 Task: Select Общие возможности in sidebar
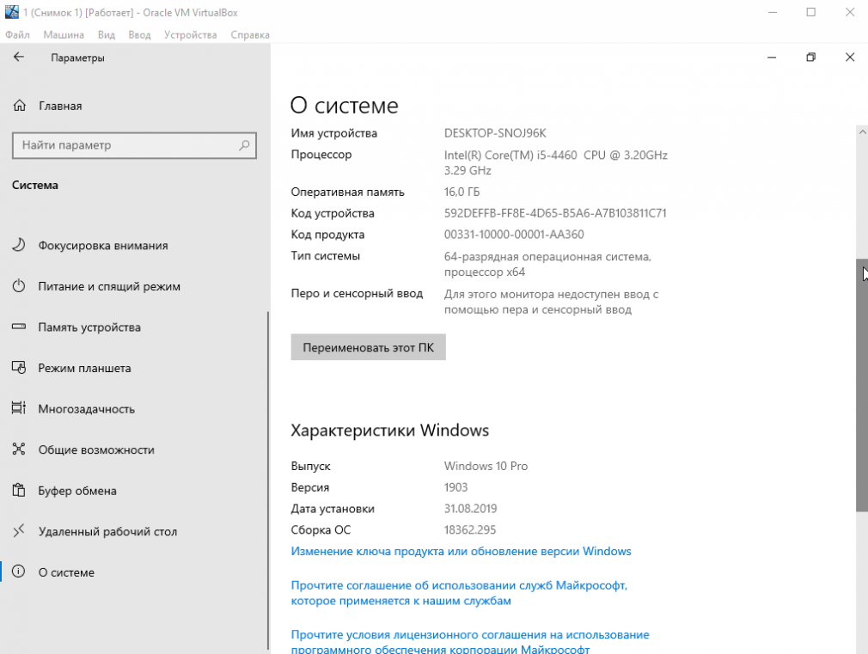[x=96, y=449]
